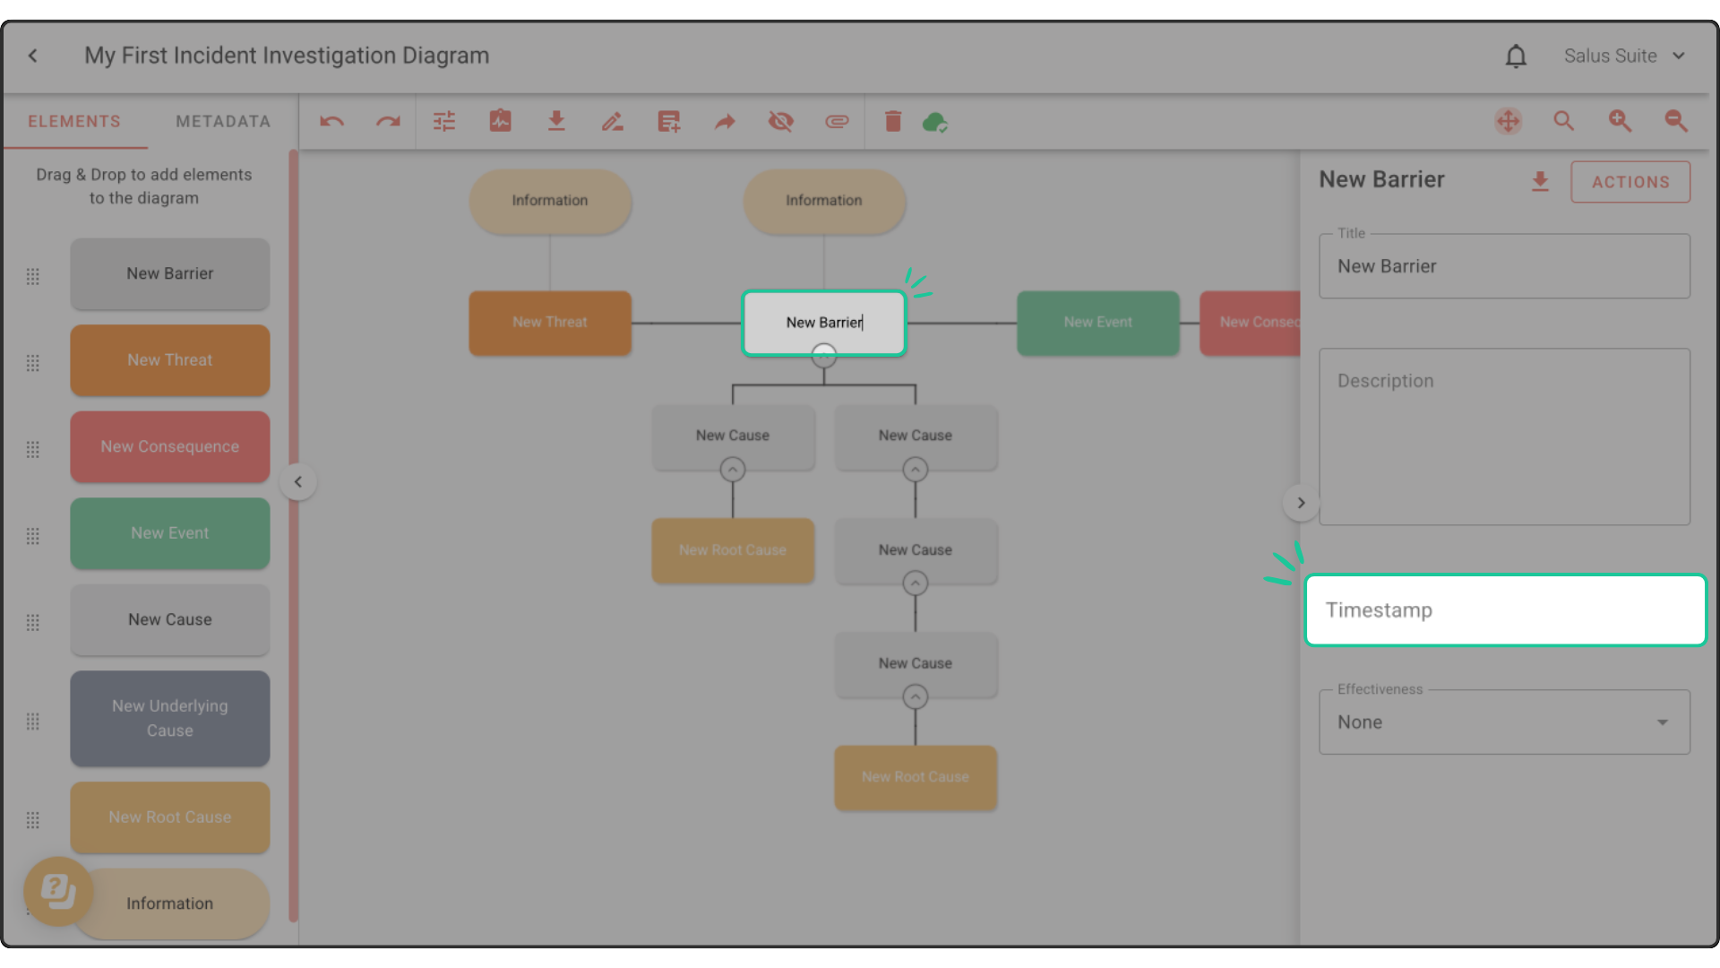Screen dimensions: 1720x968
Task: Open the diagram settings sliders icon
Action: pos(444,122)
